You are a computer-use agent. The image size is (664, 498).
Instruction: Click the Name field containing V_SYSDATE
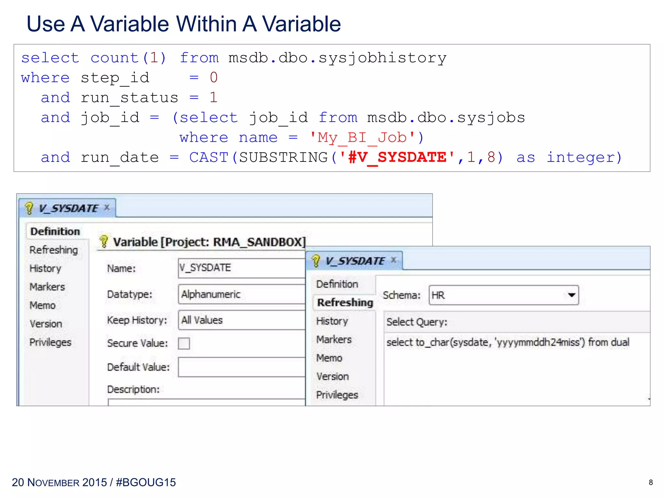[x=242, y=268]
